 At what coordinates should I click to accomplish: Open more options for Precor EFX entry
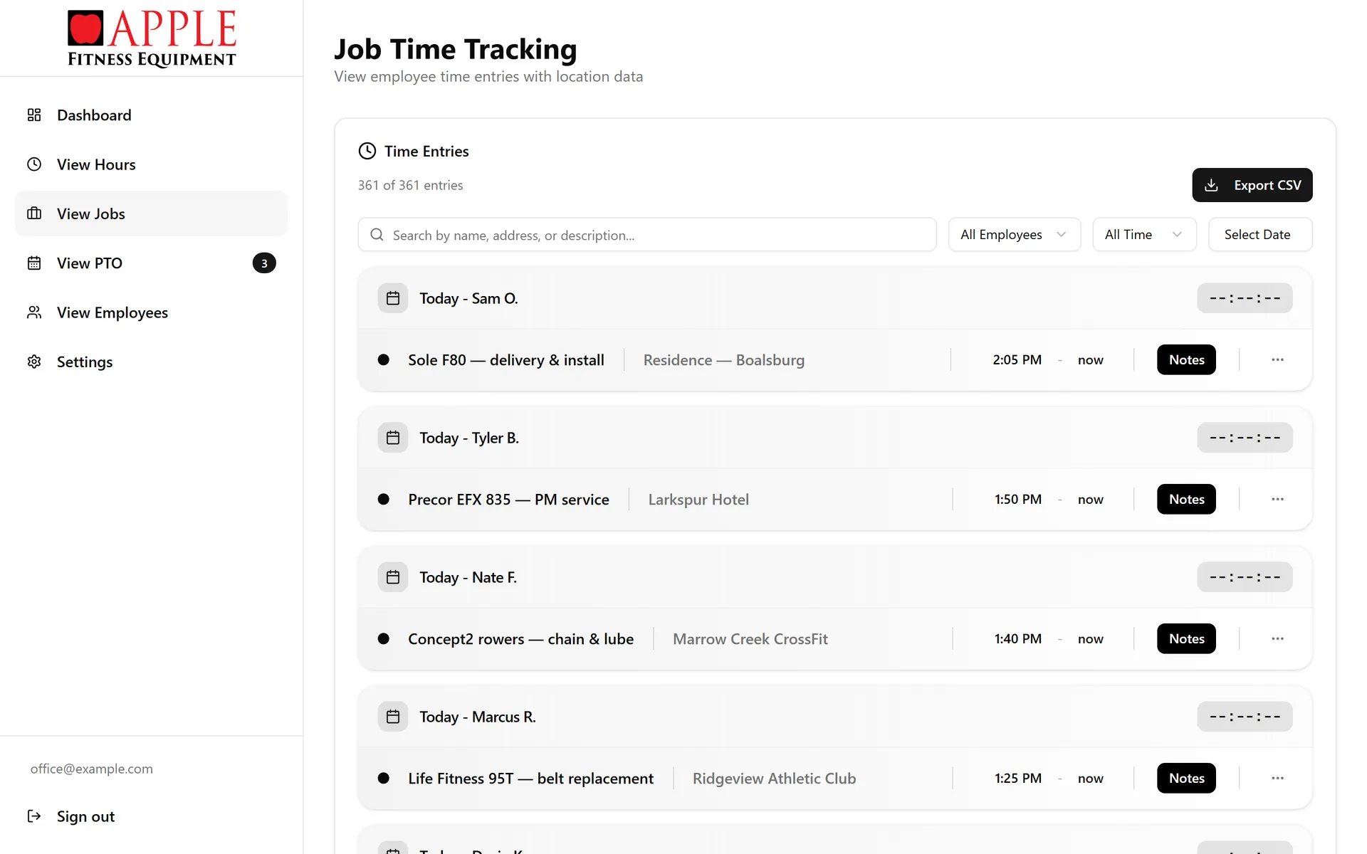pos(1277,500)
